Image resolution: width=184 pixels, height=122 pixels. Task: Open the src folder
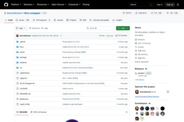21,68
